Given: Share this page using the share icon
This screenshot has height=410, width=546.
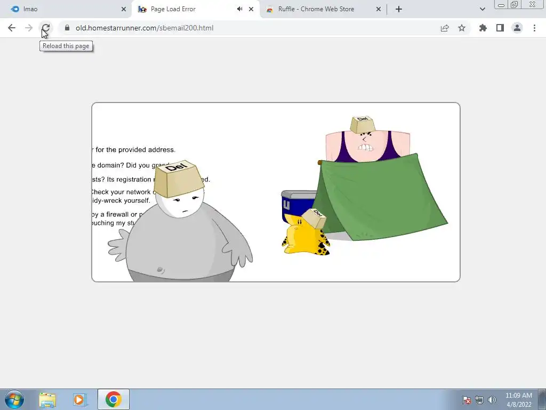Looking at the screenshot, I should (445, 28).
